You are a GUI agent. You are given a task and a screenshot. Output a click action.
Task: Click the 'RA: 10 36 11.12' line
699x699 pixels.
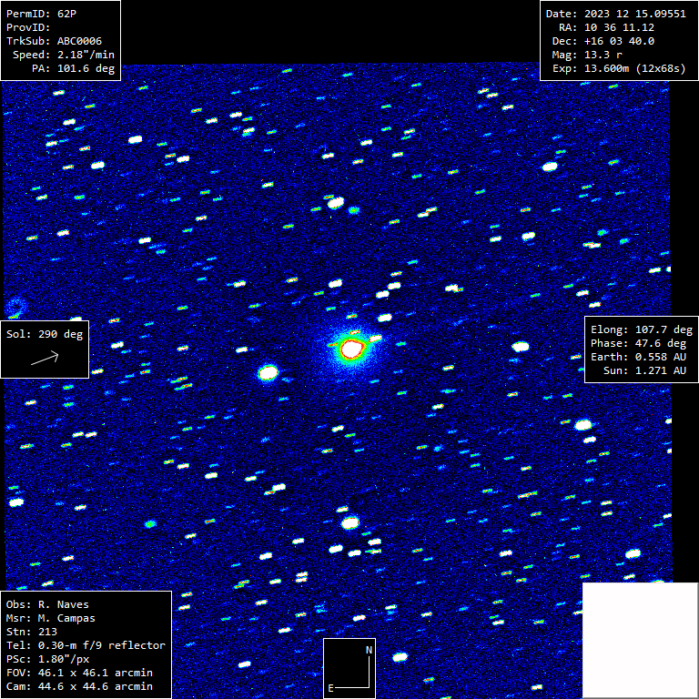[607, 27]
